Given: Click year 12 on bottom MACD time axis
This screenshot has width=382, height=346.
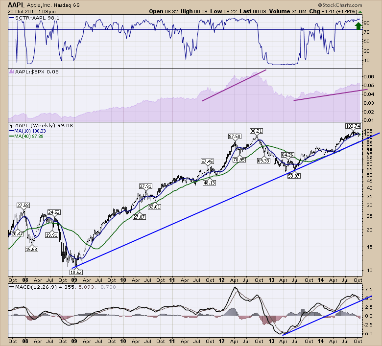Looking at the screenshot, I should [x=221, y=341].
